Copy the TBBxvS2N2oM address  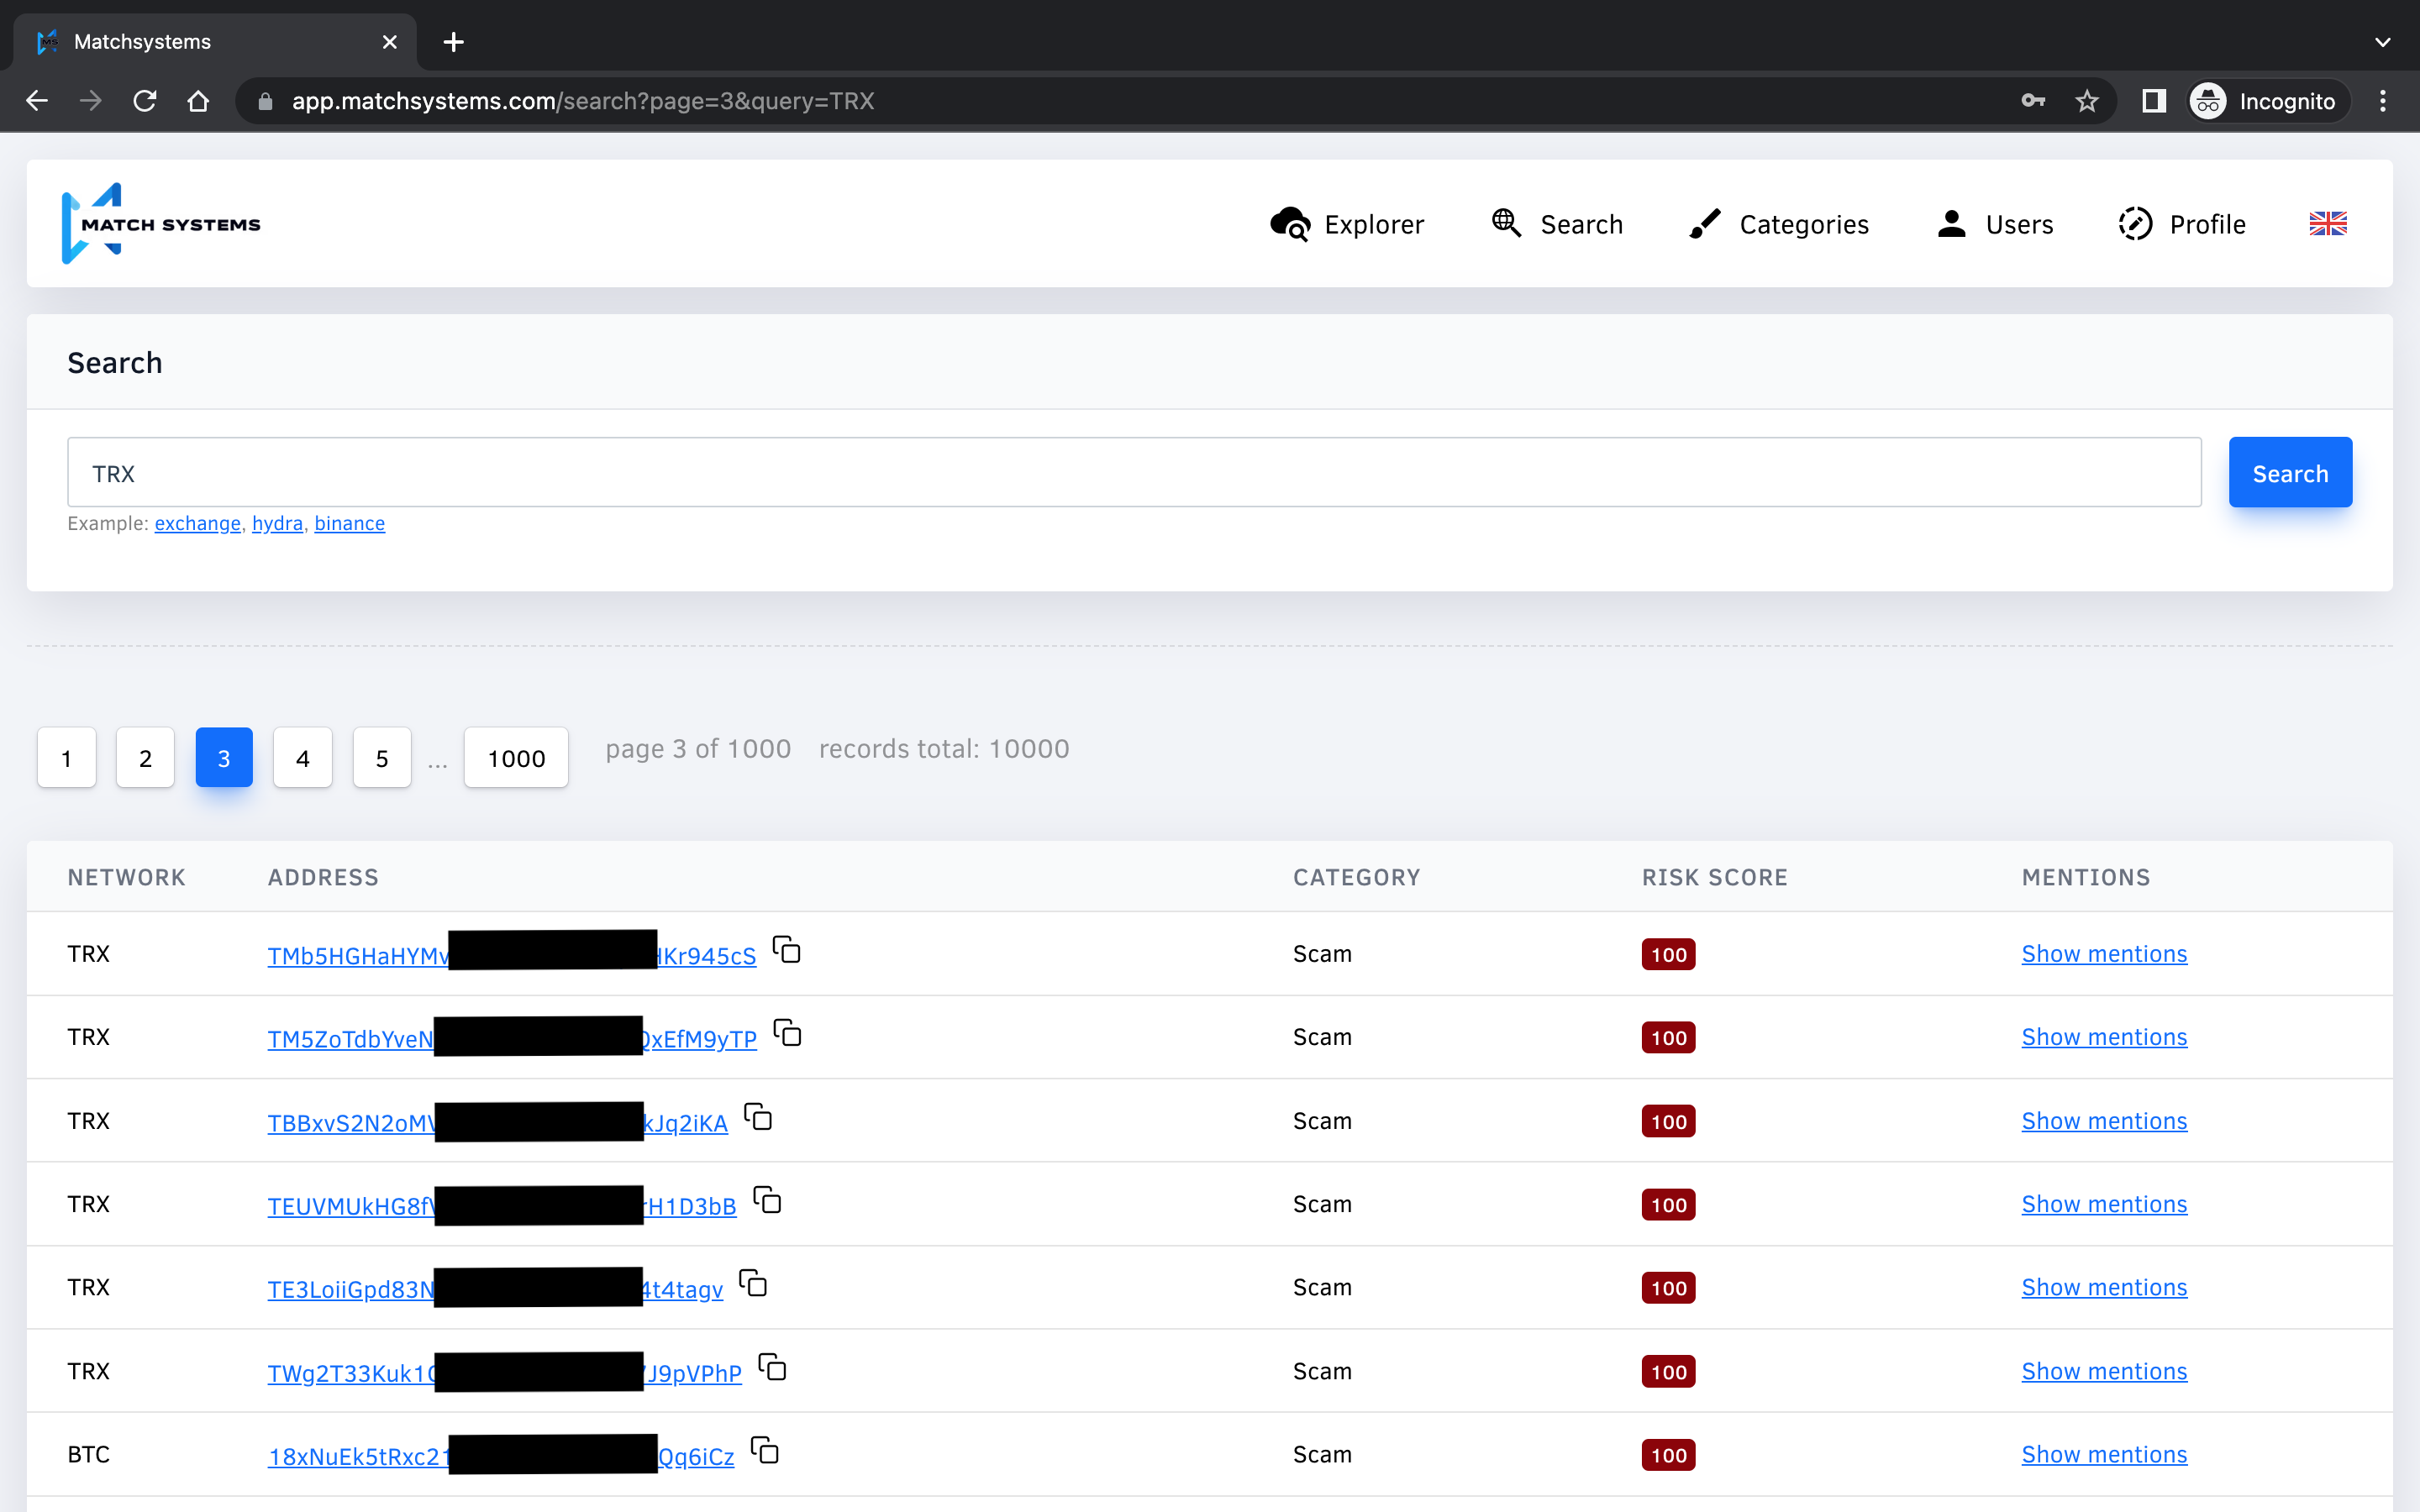coord(759,1117)
